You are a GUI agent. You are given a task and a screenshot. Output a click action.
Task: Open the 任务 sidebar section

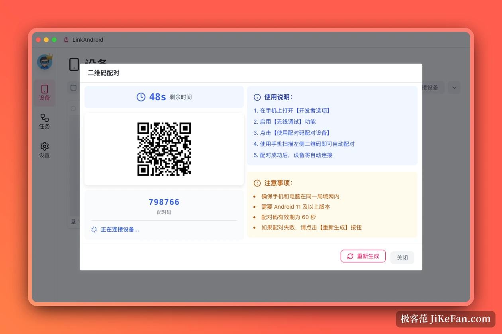(44, 121)
